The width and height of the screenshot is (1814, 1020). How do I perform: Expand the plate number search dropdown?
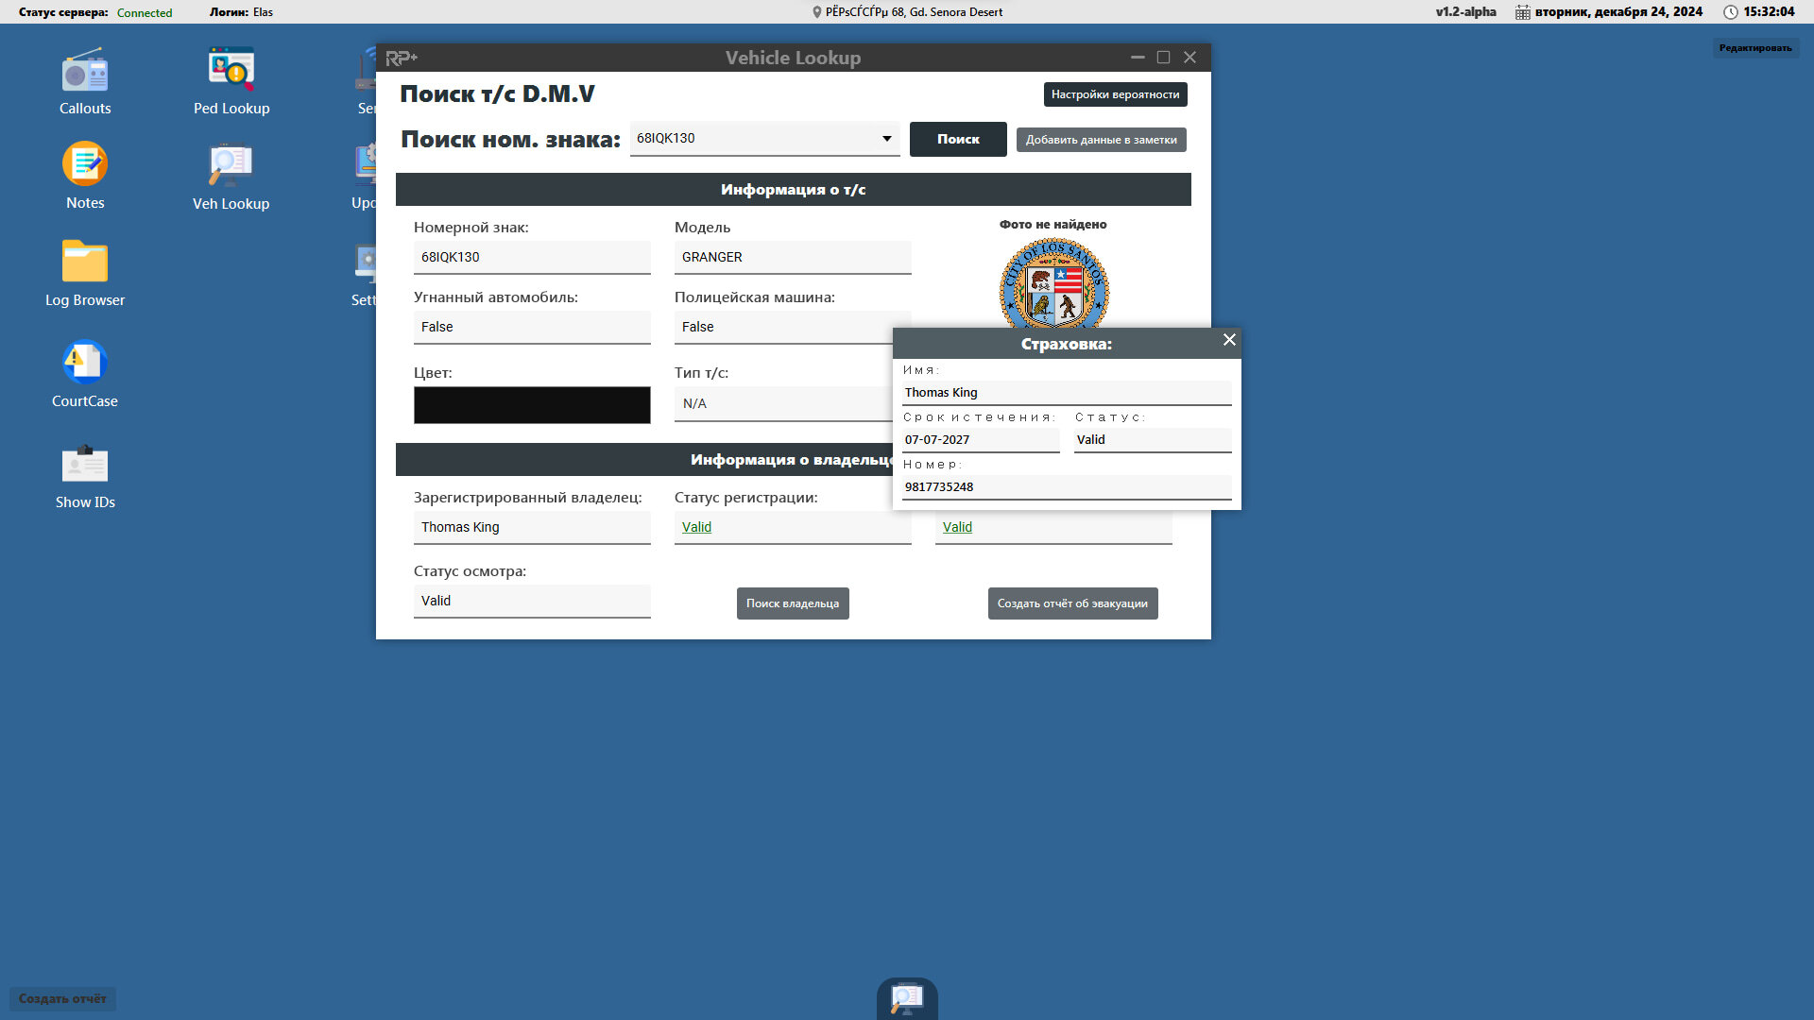pos(886,139)
